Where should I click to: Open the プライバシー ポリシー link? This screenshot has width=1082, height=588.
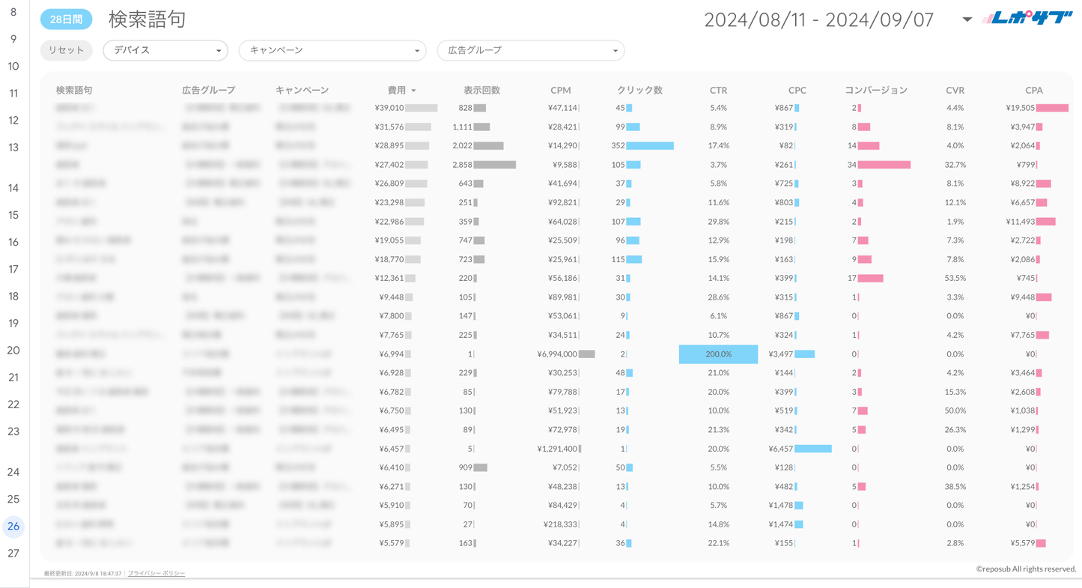[156, 573]
